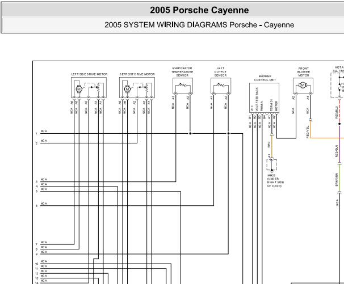
Task: Click the 'VCC' pin label in blower unit
Action: [x=252, y=108]
